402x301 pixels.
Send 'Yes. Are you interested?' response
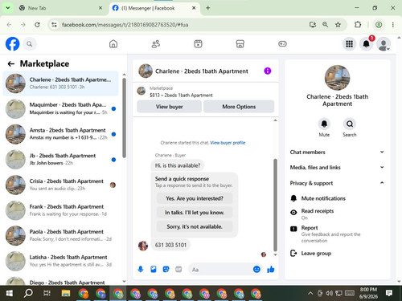(195, 198)
